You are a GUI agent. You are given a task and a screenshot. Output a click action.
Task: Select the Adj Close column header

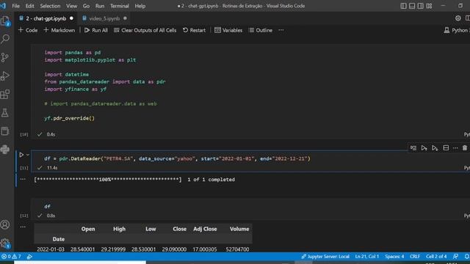[205, 229]
